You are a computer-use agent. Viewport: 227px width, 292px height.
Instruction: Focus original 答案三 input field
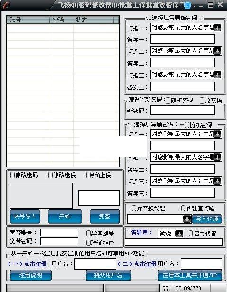tap(182, 86)
